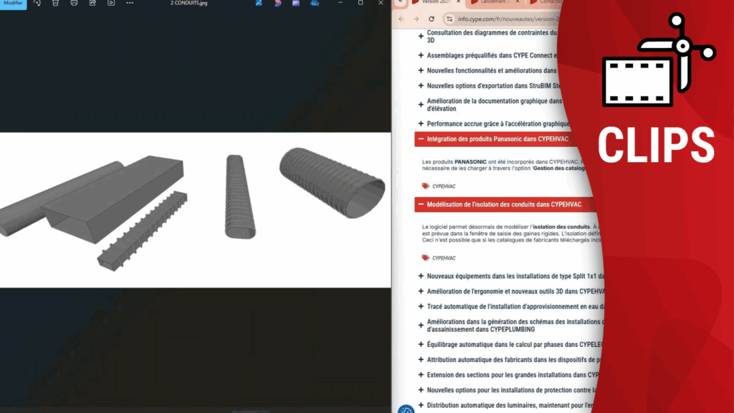The width and height of the screenshot is (734, 413).
Task: Print the image via the printer icon
Action: pyautogui.click(x=74, y=4)
